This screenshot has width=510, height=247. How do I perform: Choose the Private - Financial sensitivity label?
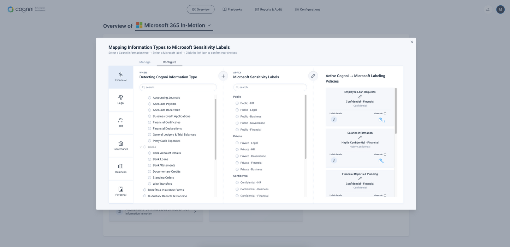(x=237, y=163)
